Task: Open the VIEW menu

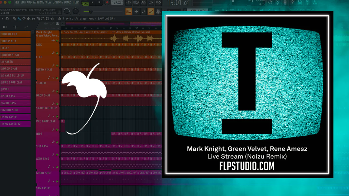Action: click(48, 2)
